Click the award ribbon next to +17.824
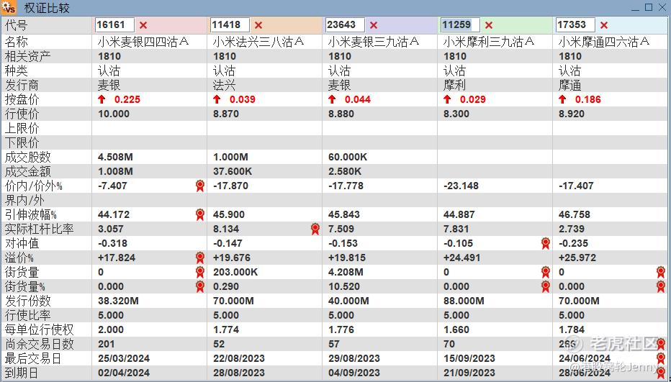 [200, 258]
